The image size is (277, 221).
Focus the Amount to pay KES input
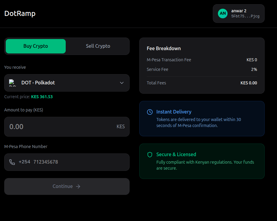(x=67, y=127)
